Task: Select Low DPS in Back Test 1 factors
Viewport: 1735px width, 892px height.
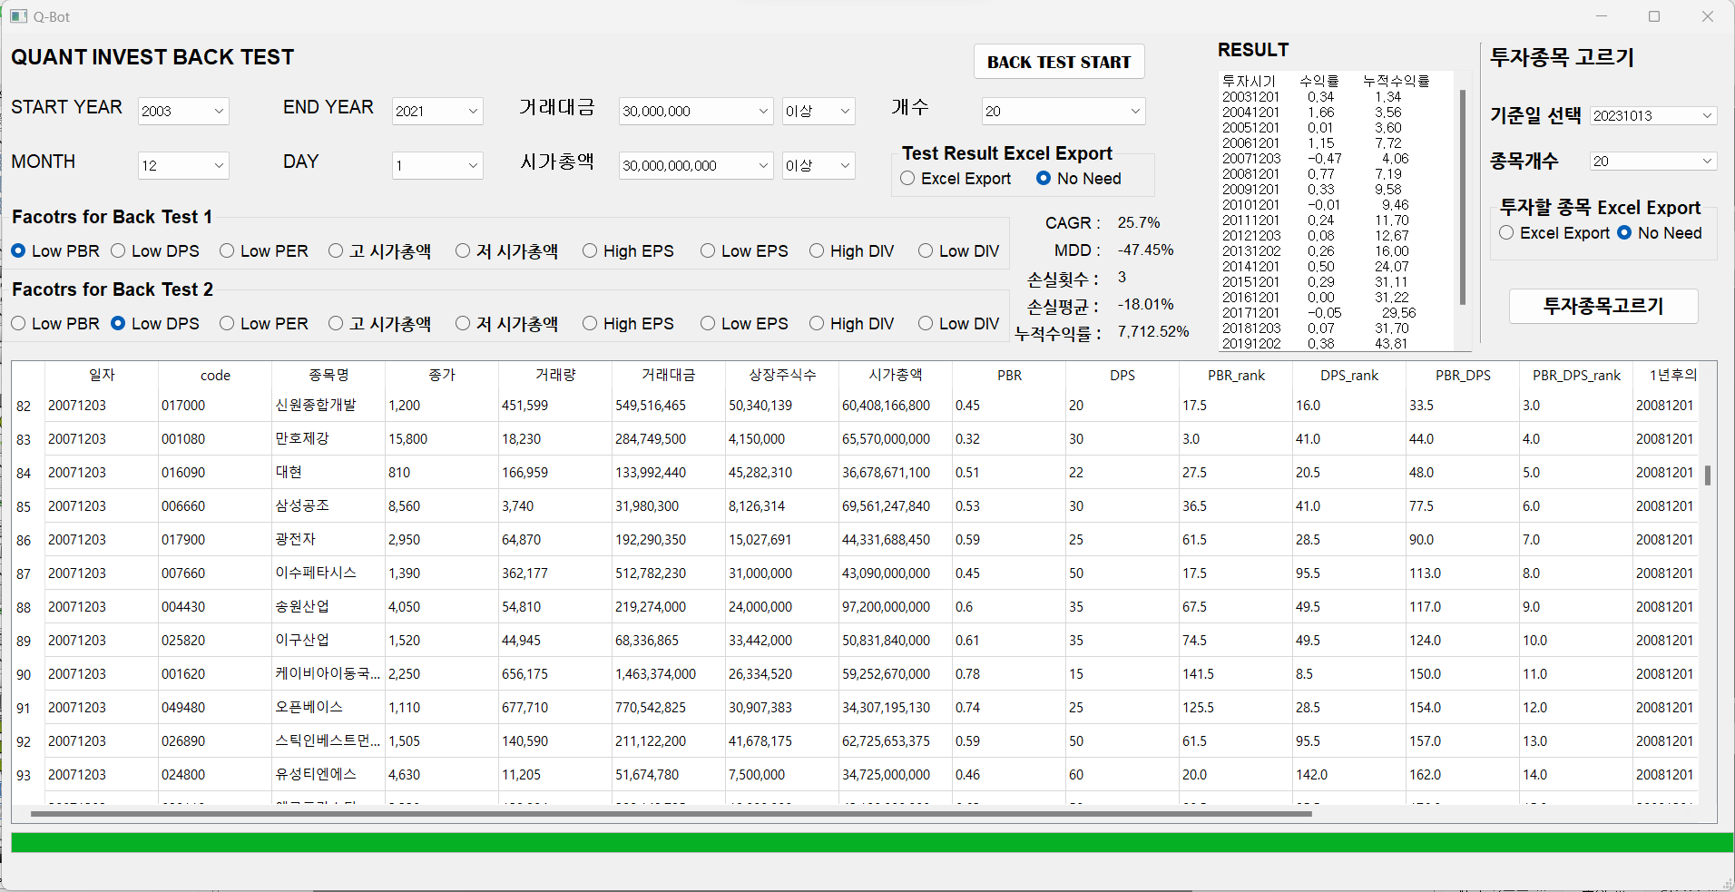Action: click(155, 251)
